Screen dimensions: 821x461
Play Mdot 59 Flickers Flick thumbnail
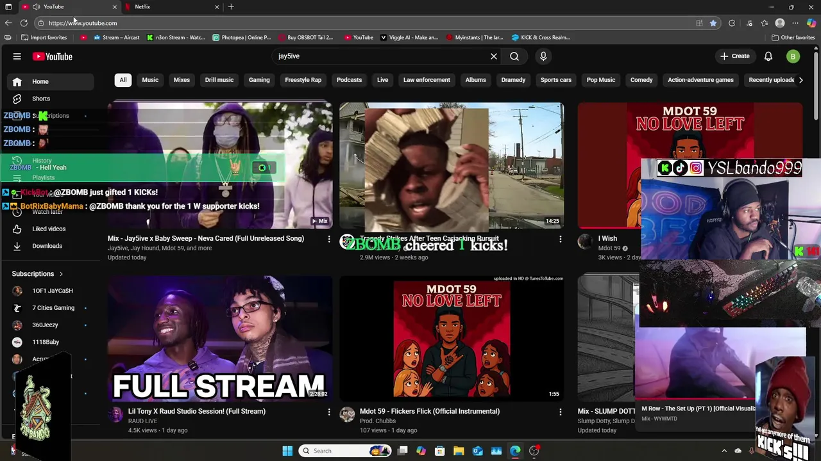(452, 338)
